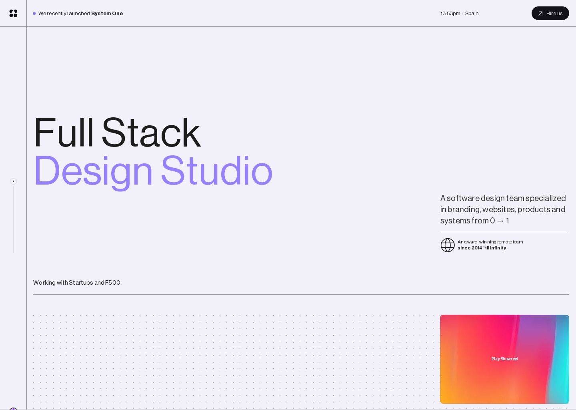Click the four-dot studio logo
This screenshot has height=410, width=576.
tap(13, 13)
